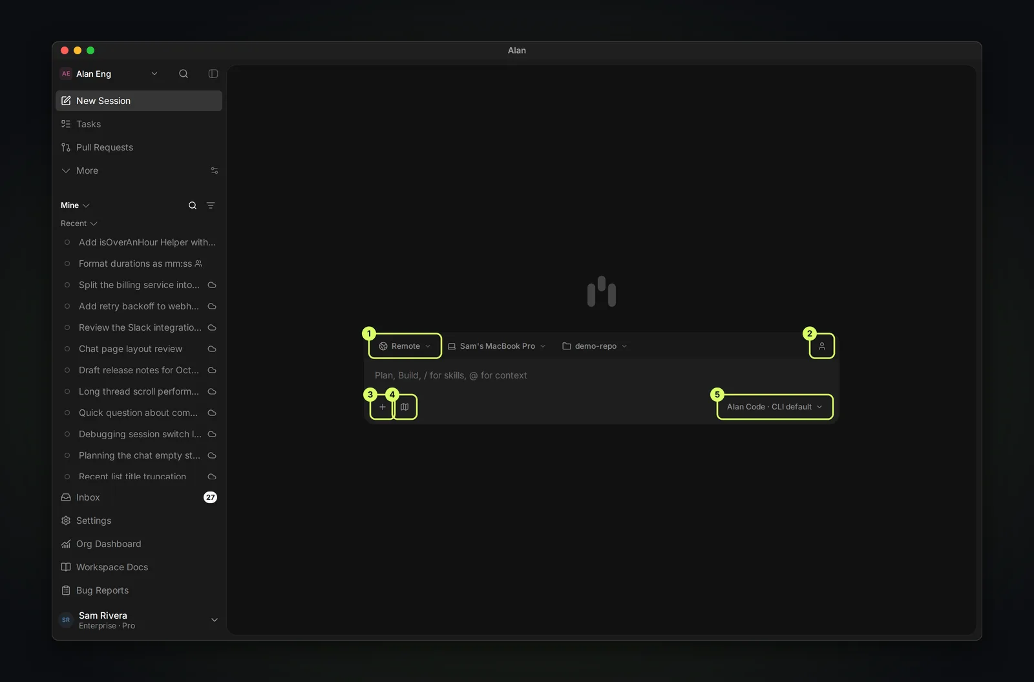Screen dimensions: 1034x682
Task: Open Bug Reports
Action: coord(139,590)
